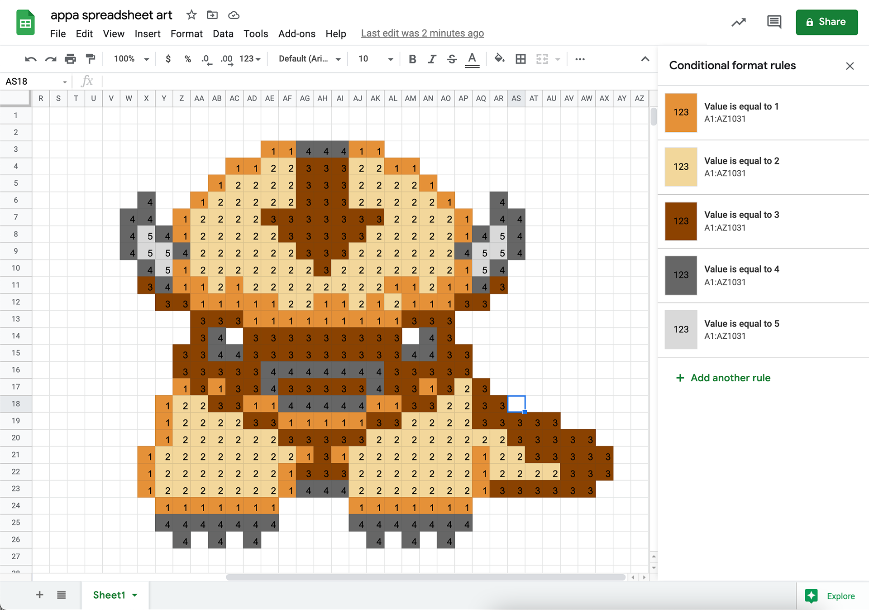The image size is (869, 610).
Task: Open the fill color bucket
Action: (499, 58)
